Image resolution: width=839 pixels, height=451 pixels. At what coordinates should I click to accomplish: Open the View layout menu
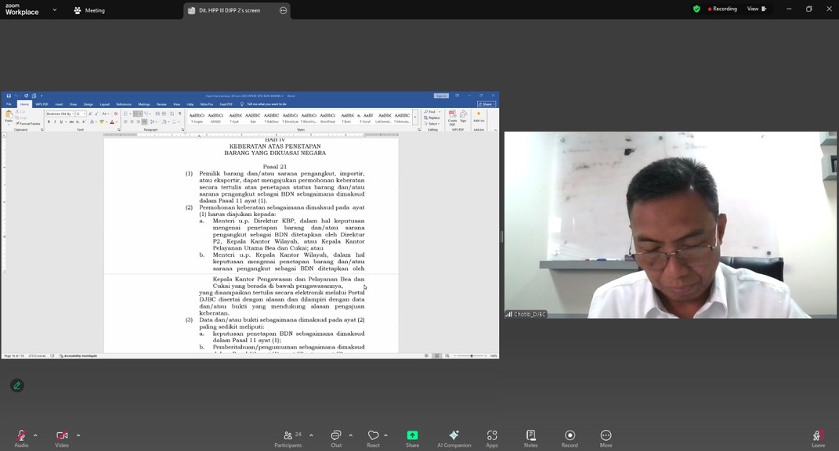click(x=757, y=9)
